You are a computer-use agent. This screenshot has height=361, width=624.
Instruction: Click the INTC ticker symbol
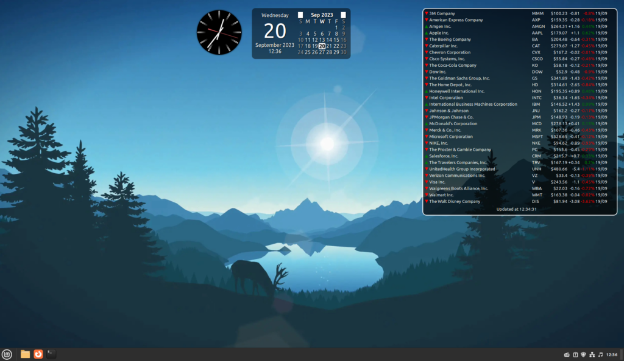pos(536,98)
